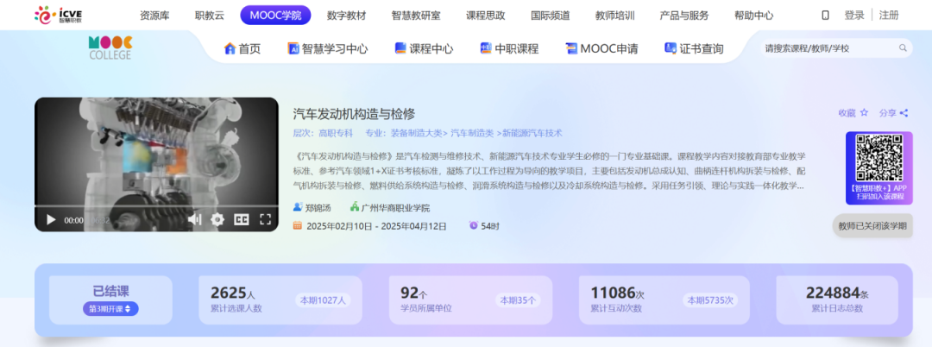Click the 新能源汽车技术 breadcrumb link

(x=532, y=133)
